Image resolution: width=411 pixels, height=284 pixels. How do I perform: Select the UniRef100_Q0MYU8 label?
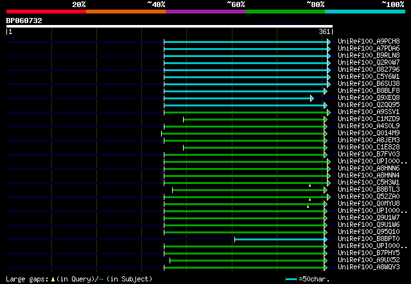369,203
